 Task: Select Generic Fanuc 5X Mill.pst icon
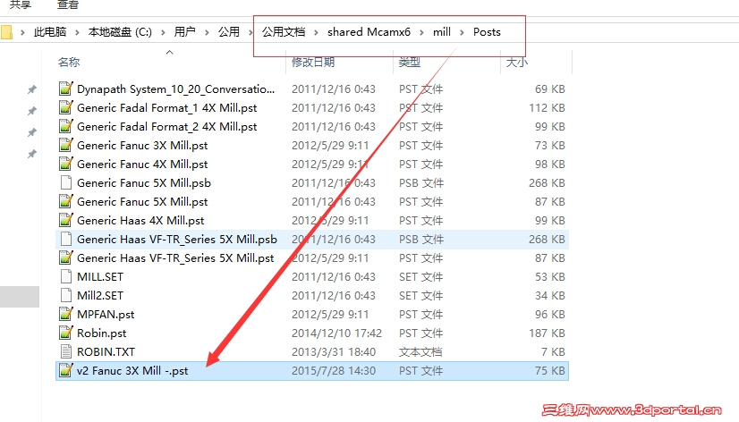(x=66, y=201)
